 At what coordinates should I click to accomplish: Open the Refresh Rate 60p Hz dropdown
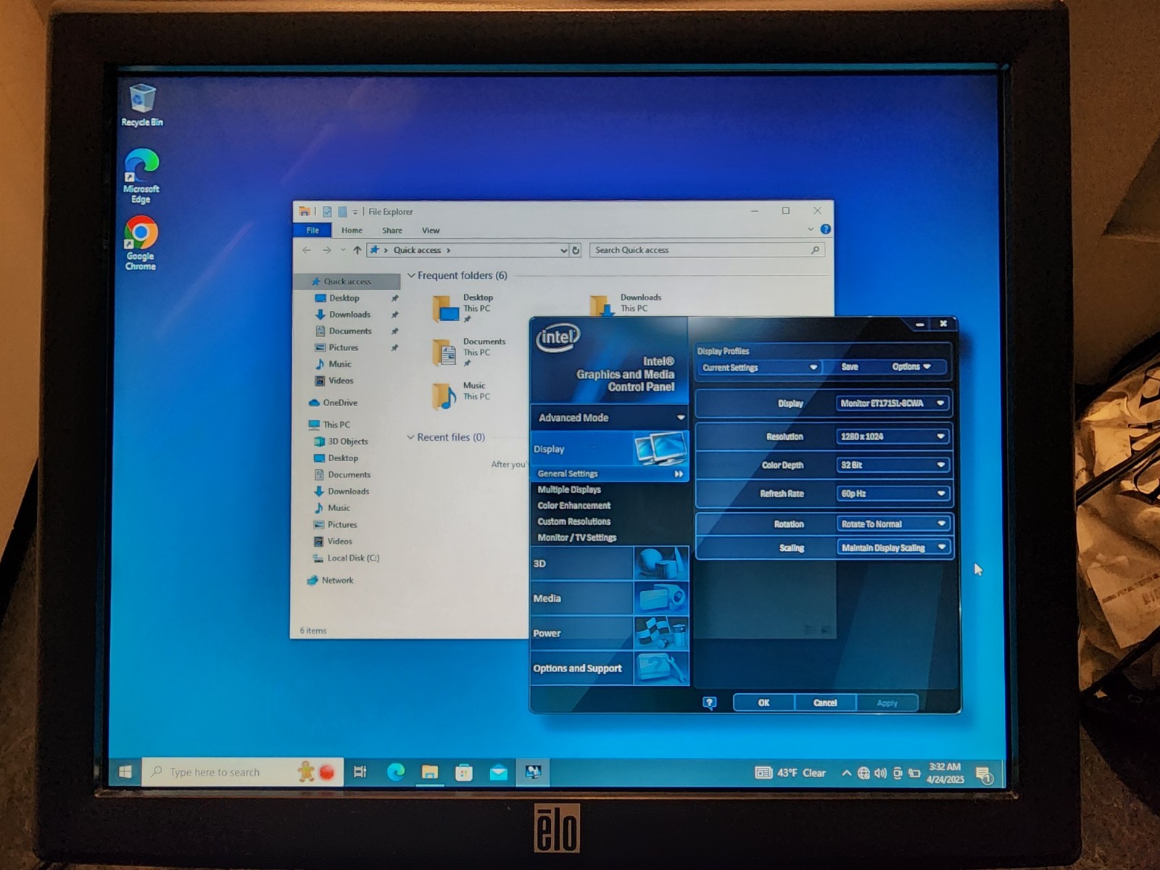pos(893,493)
